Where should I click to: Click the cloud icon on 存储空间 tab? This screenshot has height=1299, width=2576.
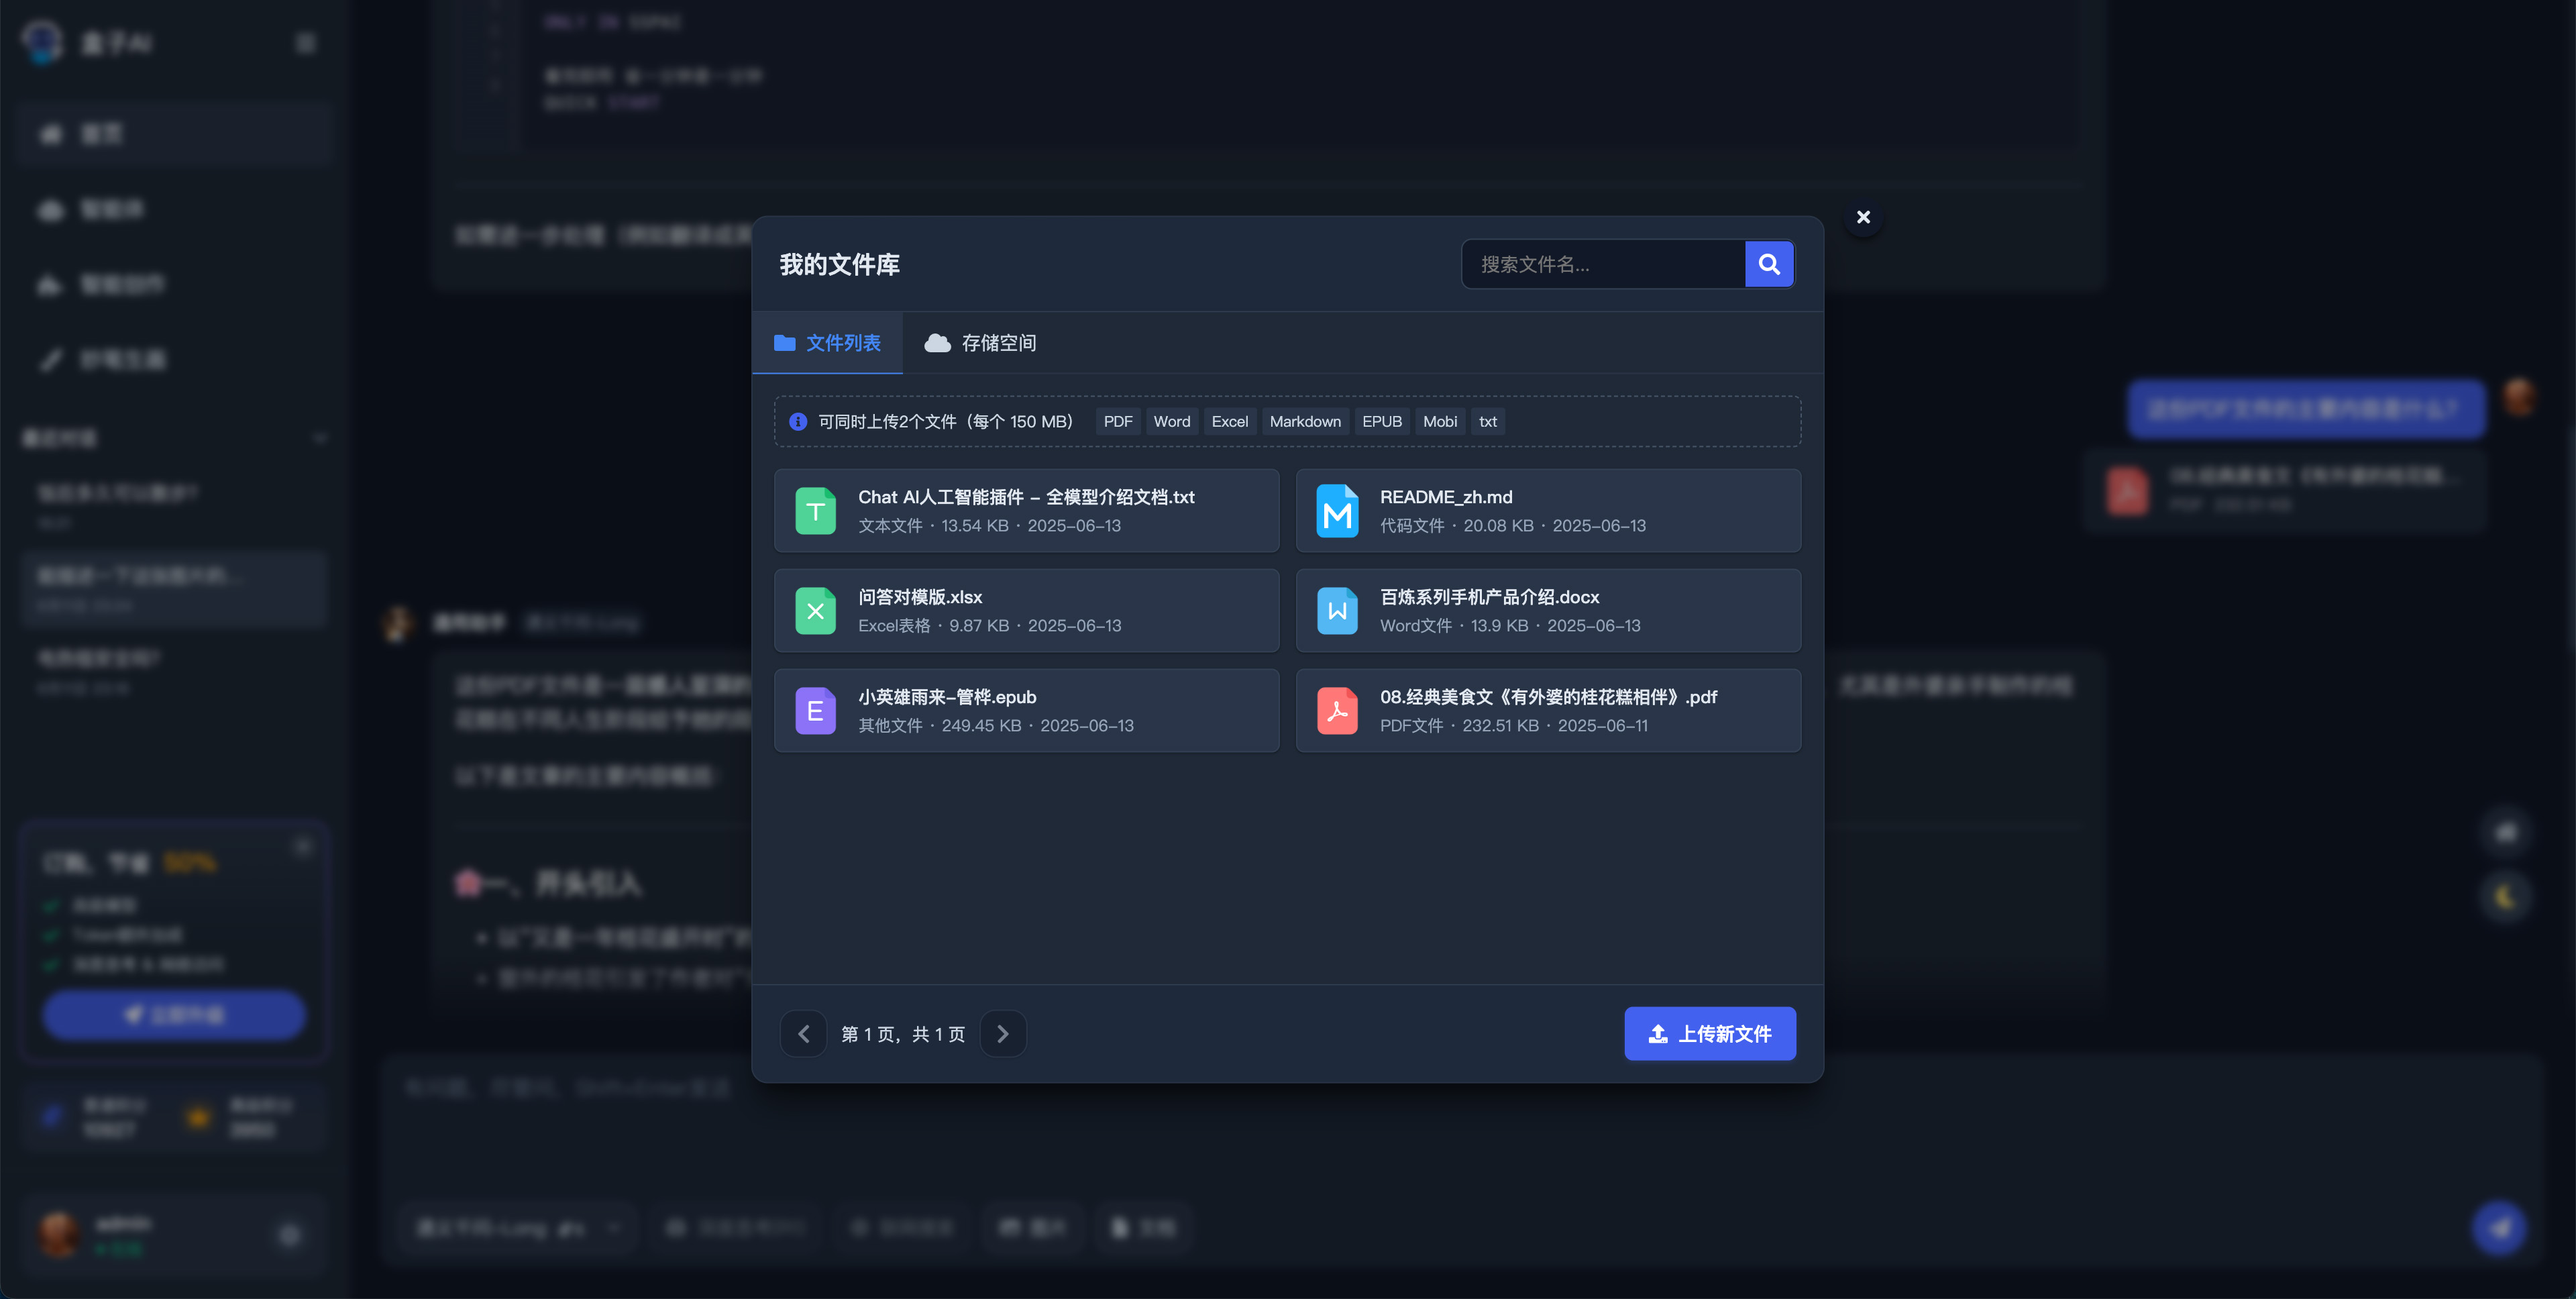coord(937,343)
